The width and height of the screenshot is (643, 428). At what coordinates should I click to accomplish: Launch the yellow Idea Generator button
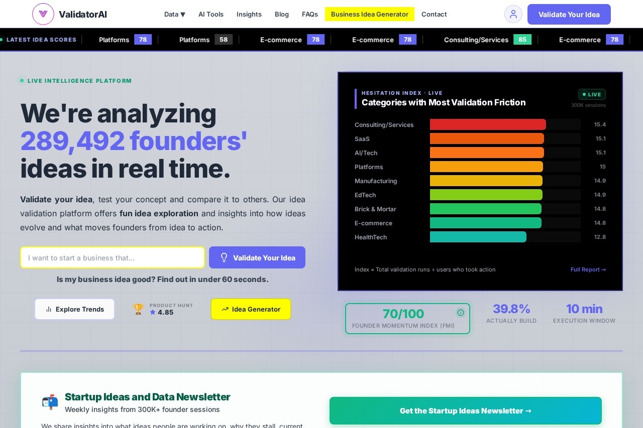click(251, 309)
